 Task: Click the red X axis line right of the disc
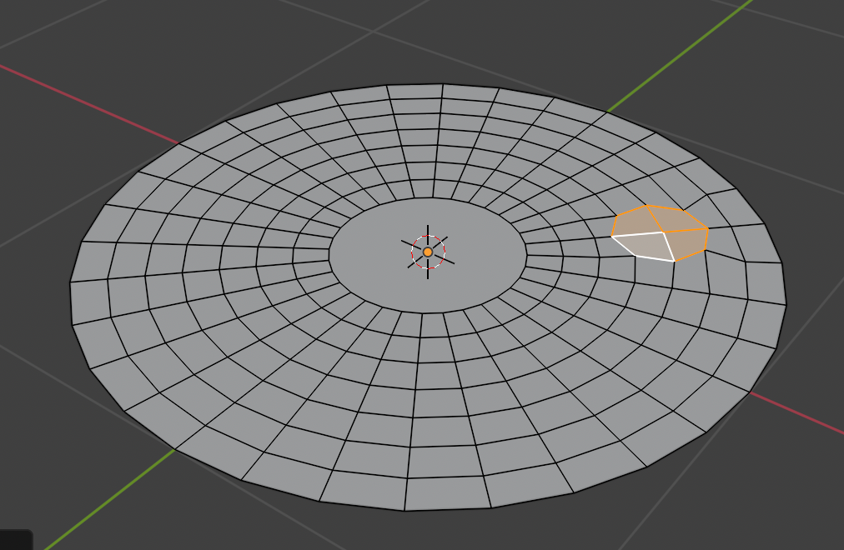pos(801,414)
